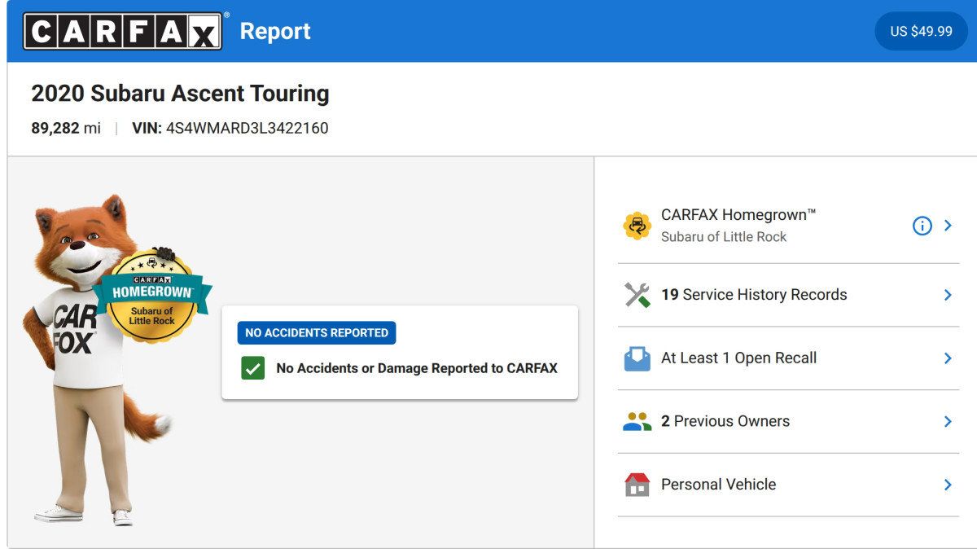This screenshot has height=549, width=977.
Task: Click the CARFAX Homegrown yellow car icon
Action: click(x=637, y=226)
